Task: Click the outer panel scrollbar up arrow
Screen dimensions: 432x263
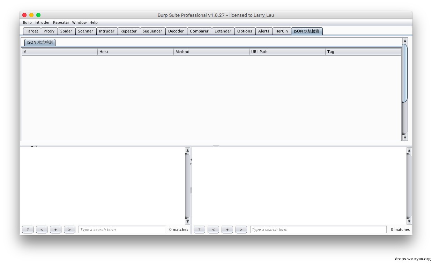Action: tap(405, 41)
